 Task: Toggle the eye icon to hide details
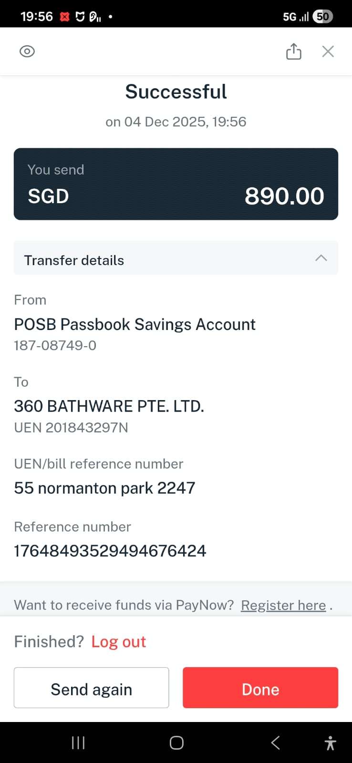point(27,52)
